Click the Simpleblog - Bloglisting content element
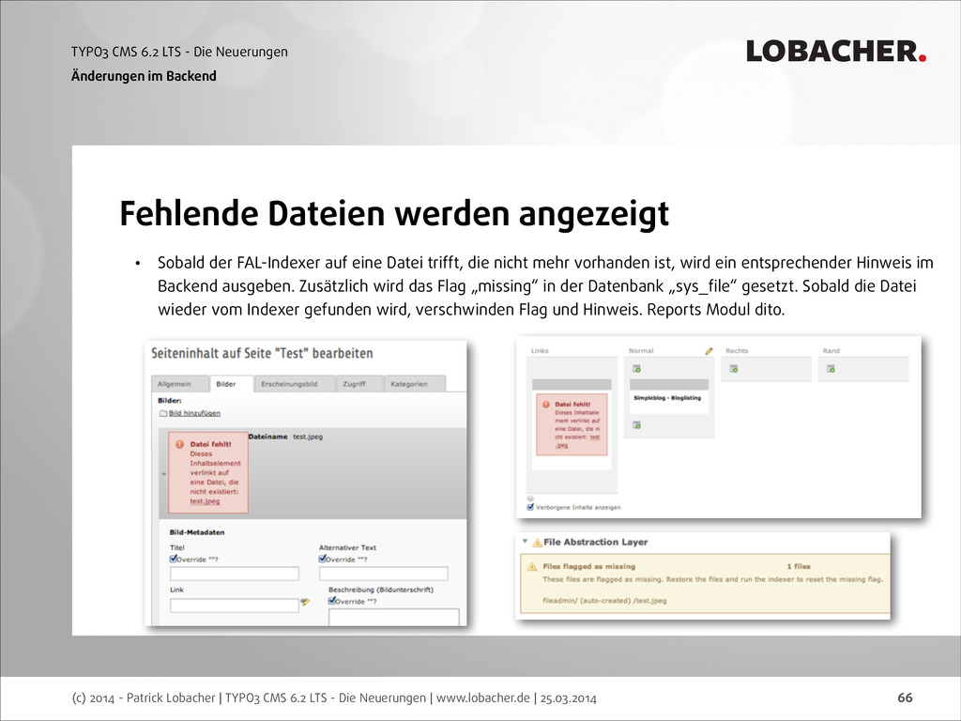Screen dimensions: 961x721 click(x=667, y=398)
